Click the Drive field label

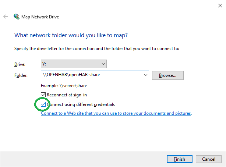tap(20, 64)
